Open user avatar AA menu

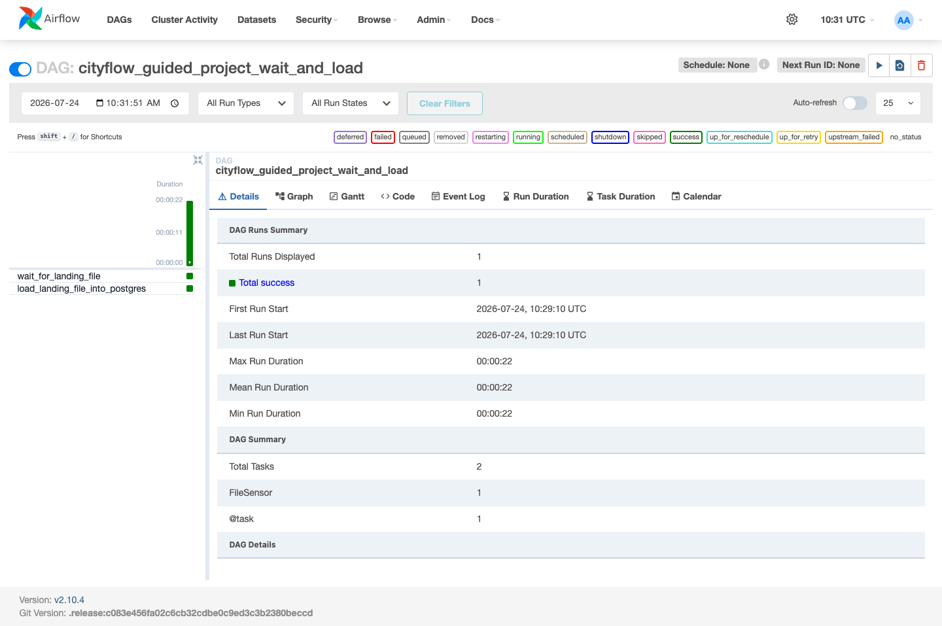point(903,20)
